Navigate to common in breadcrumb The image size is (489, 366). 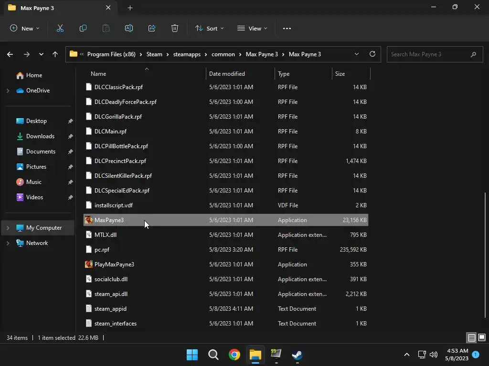click(x=223, y=54)
